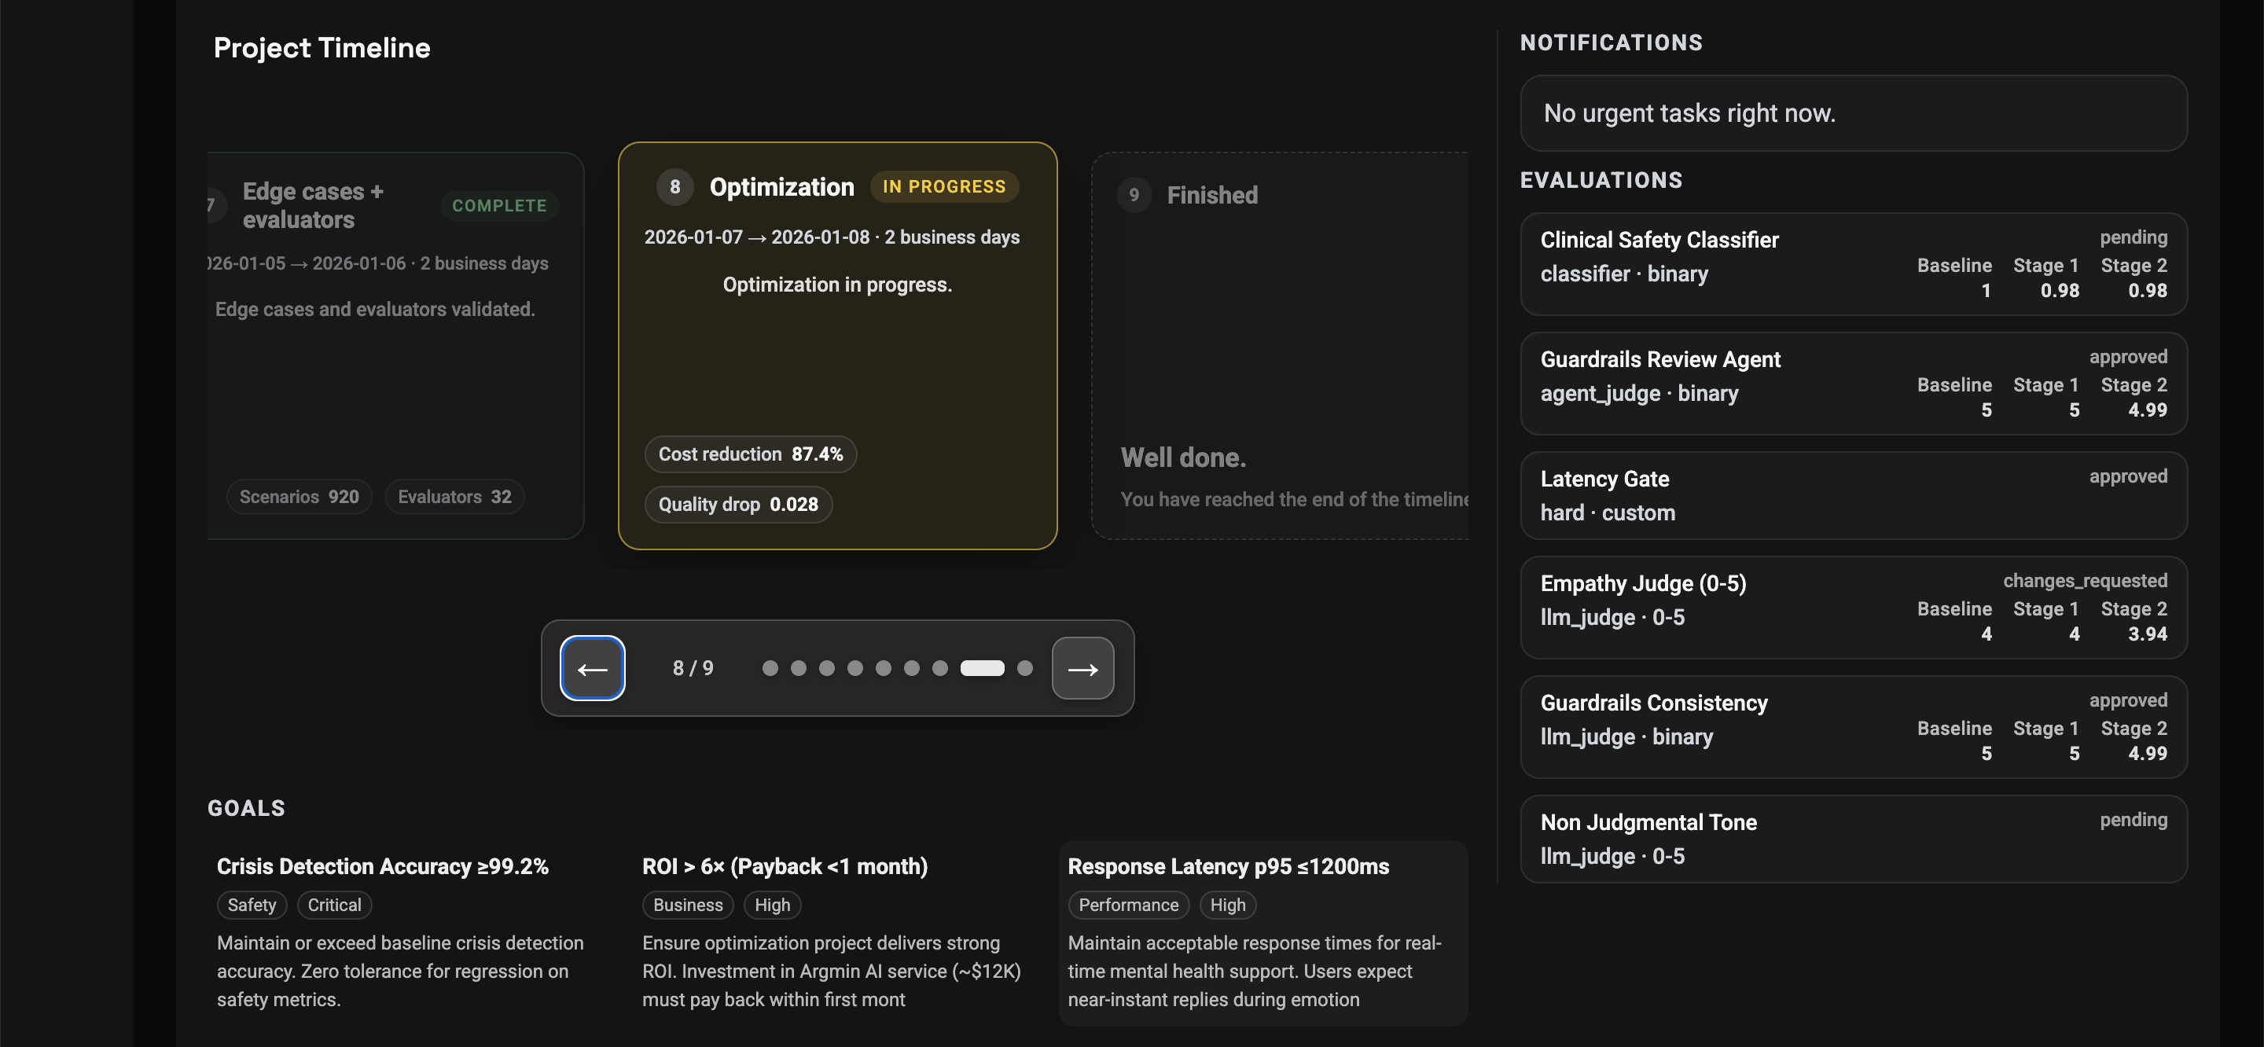This screenshot has height=1047, width=2264.
Task: Click the 'IN PROGRESS' status badge
Action: coord(944,186)
